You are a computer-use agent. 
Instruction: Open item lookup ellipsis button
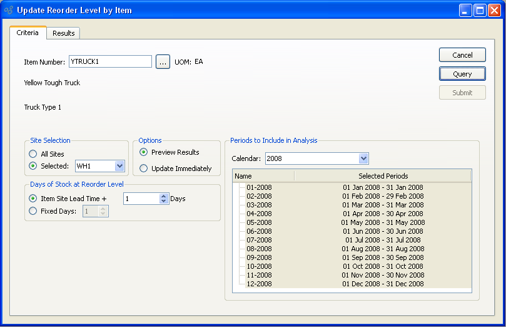163,61
